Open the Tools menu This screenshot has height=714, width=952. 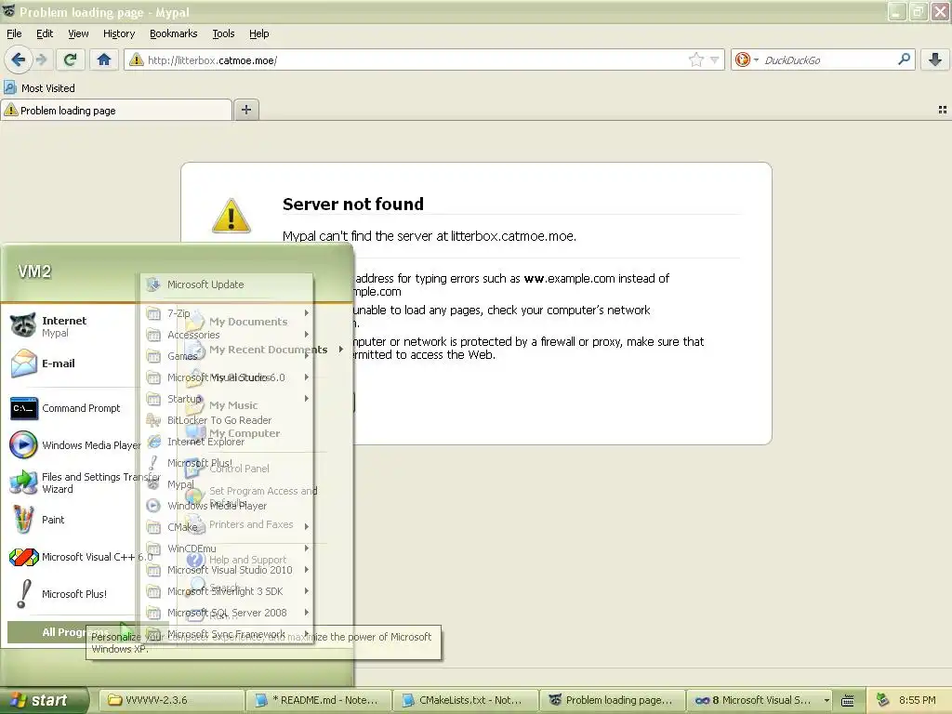coord(223,33)
